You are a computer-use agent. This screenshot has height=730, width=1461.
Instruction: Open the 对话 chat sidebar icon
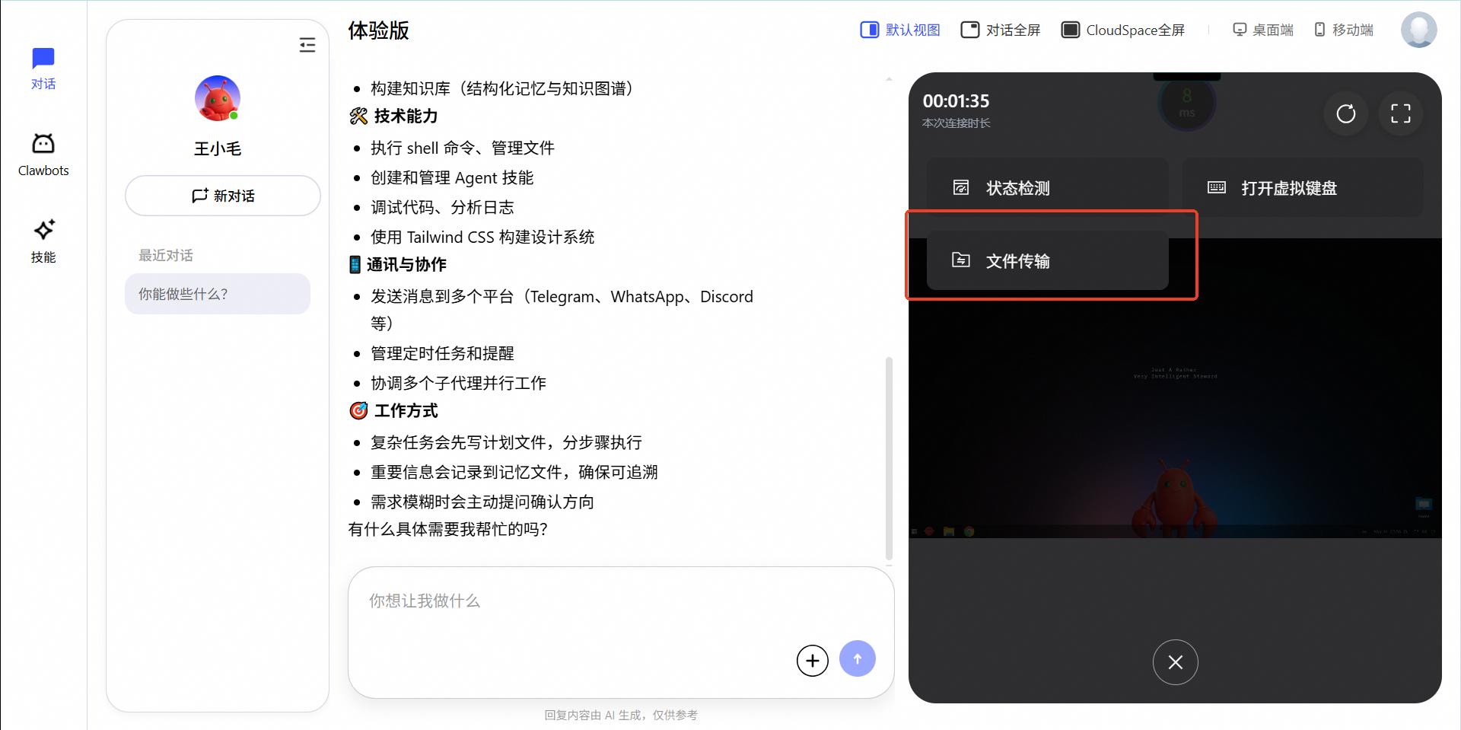click(x=43, y=68)
